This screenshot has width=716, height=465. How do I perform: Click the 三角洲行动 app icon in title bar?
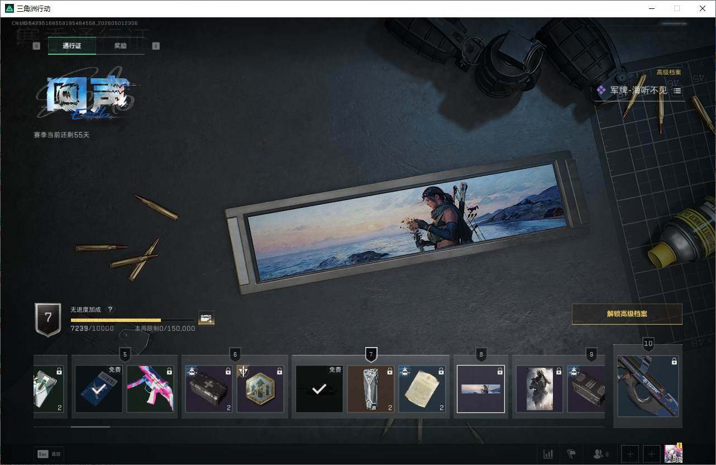(x=9, y=8)
